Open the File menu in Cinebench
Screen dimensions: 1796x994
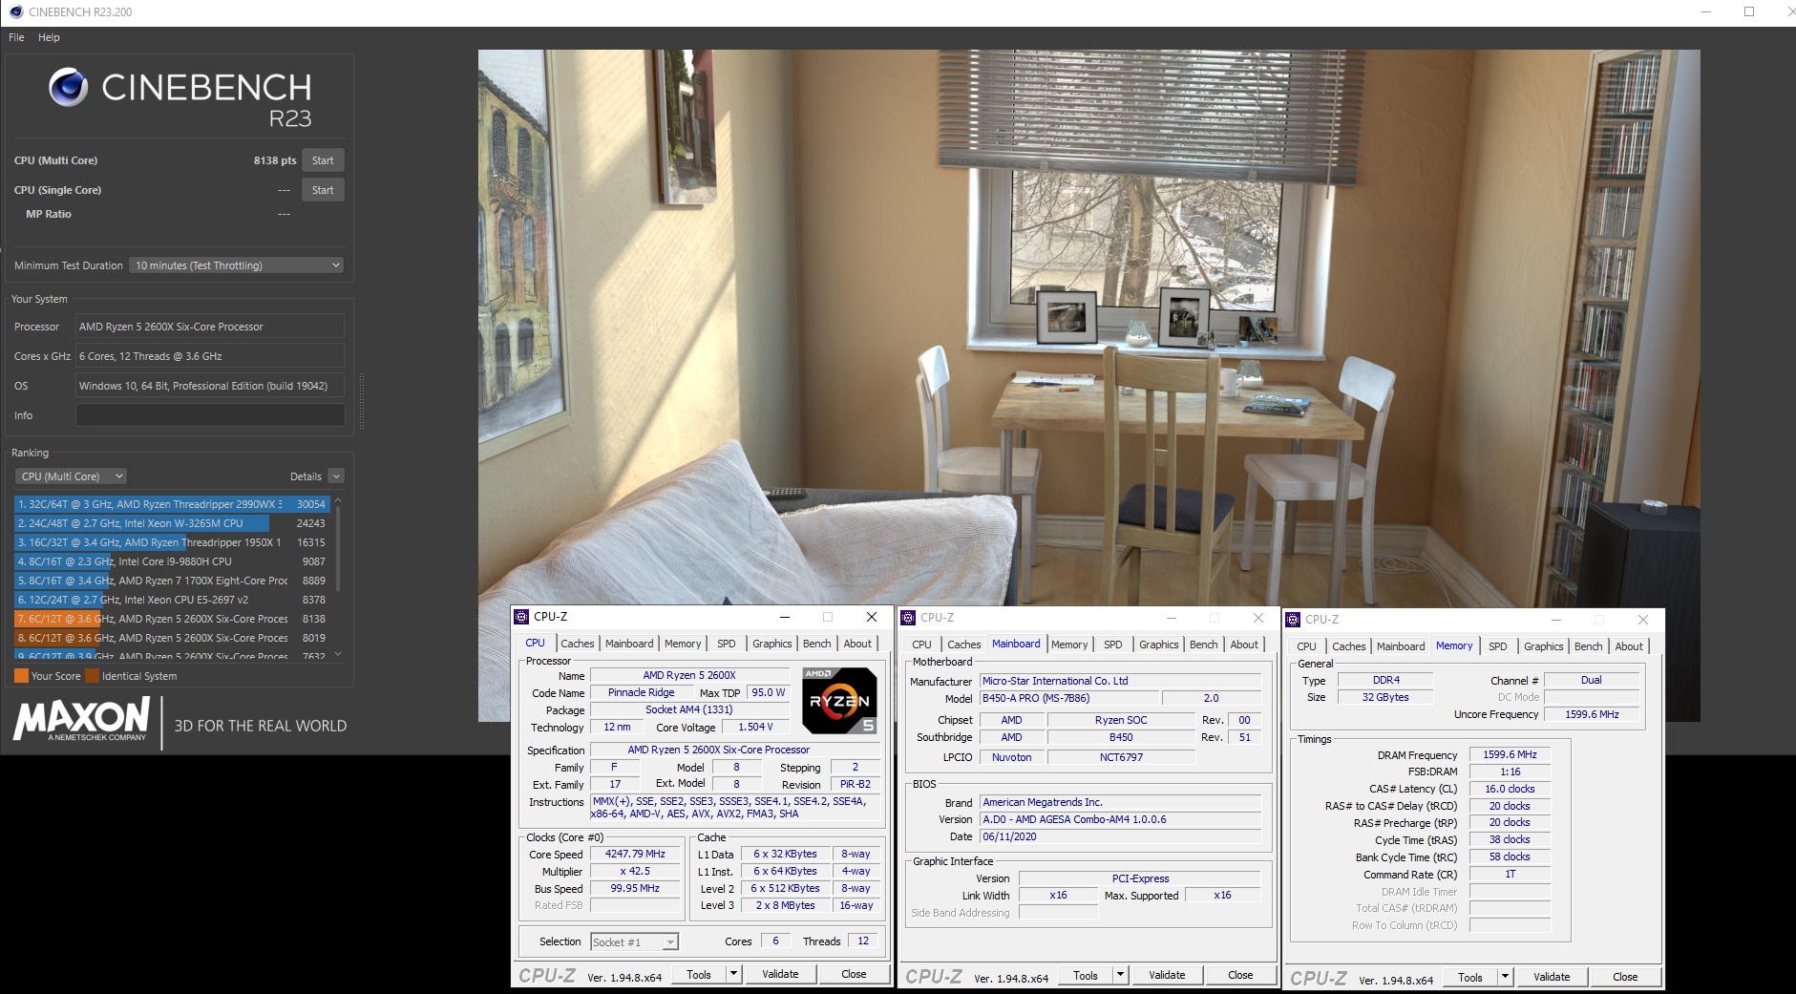click(x=16, y=37)
